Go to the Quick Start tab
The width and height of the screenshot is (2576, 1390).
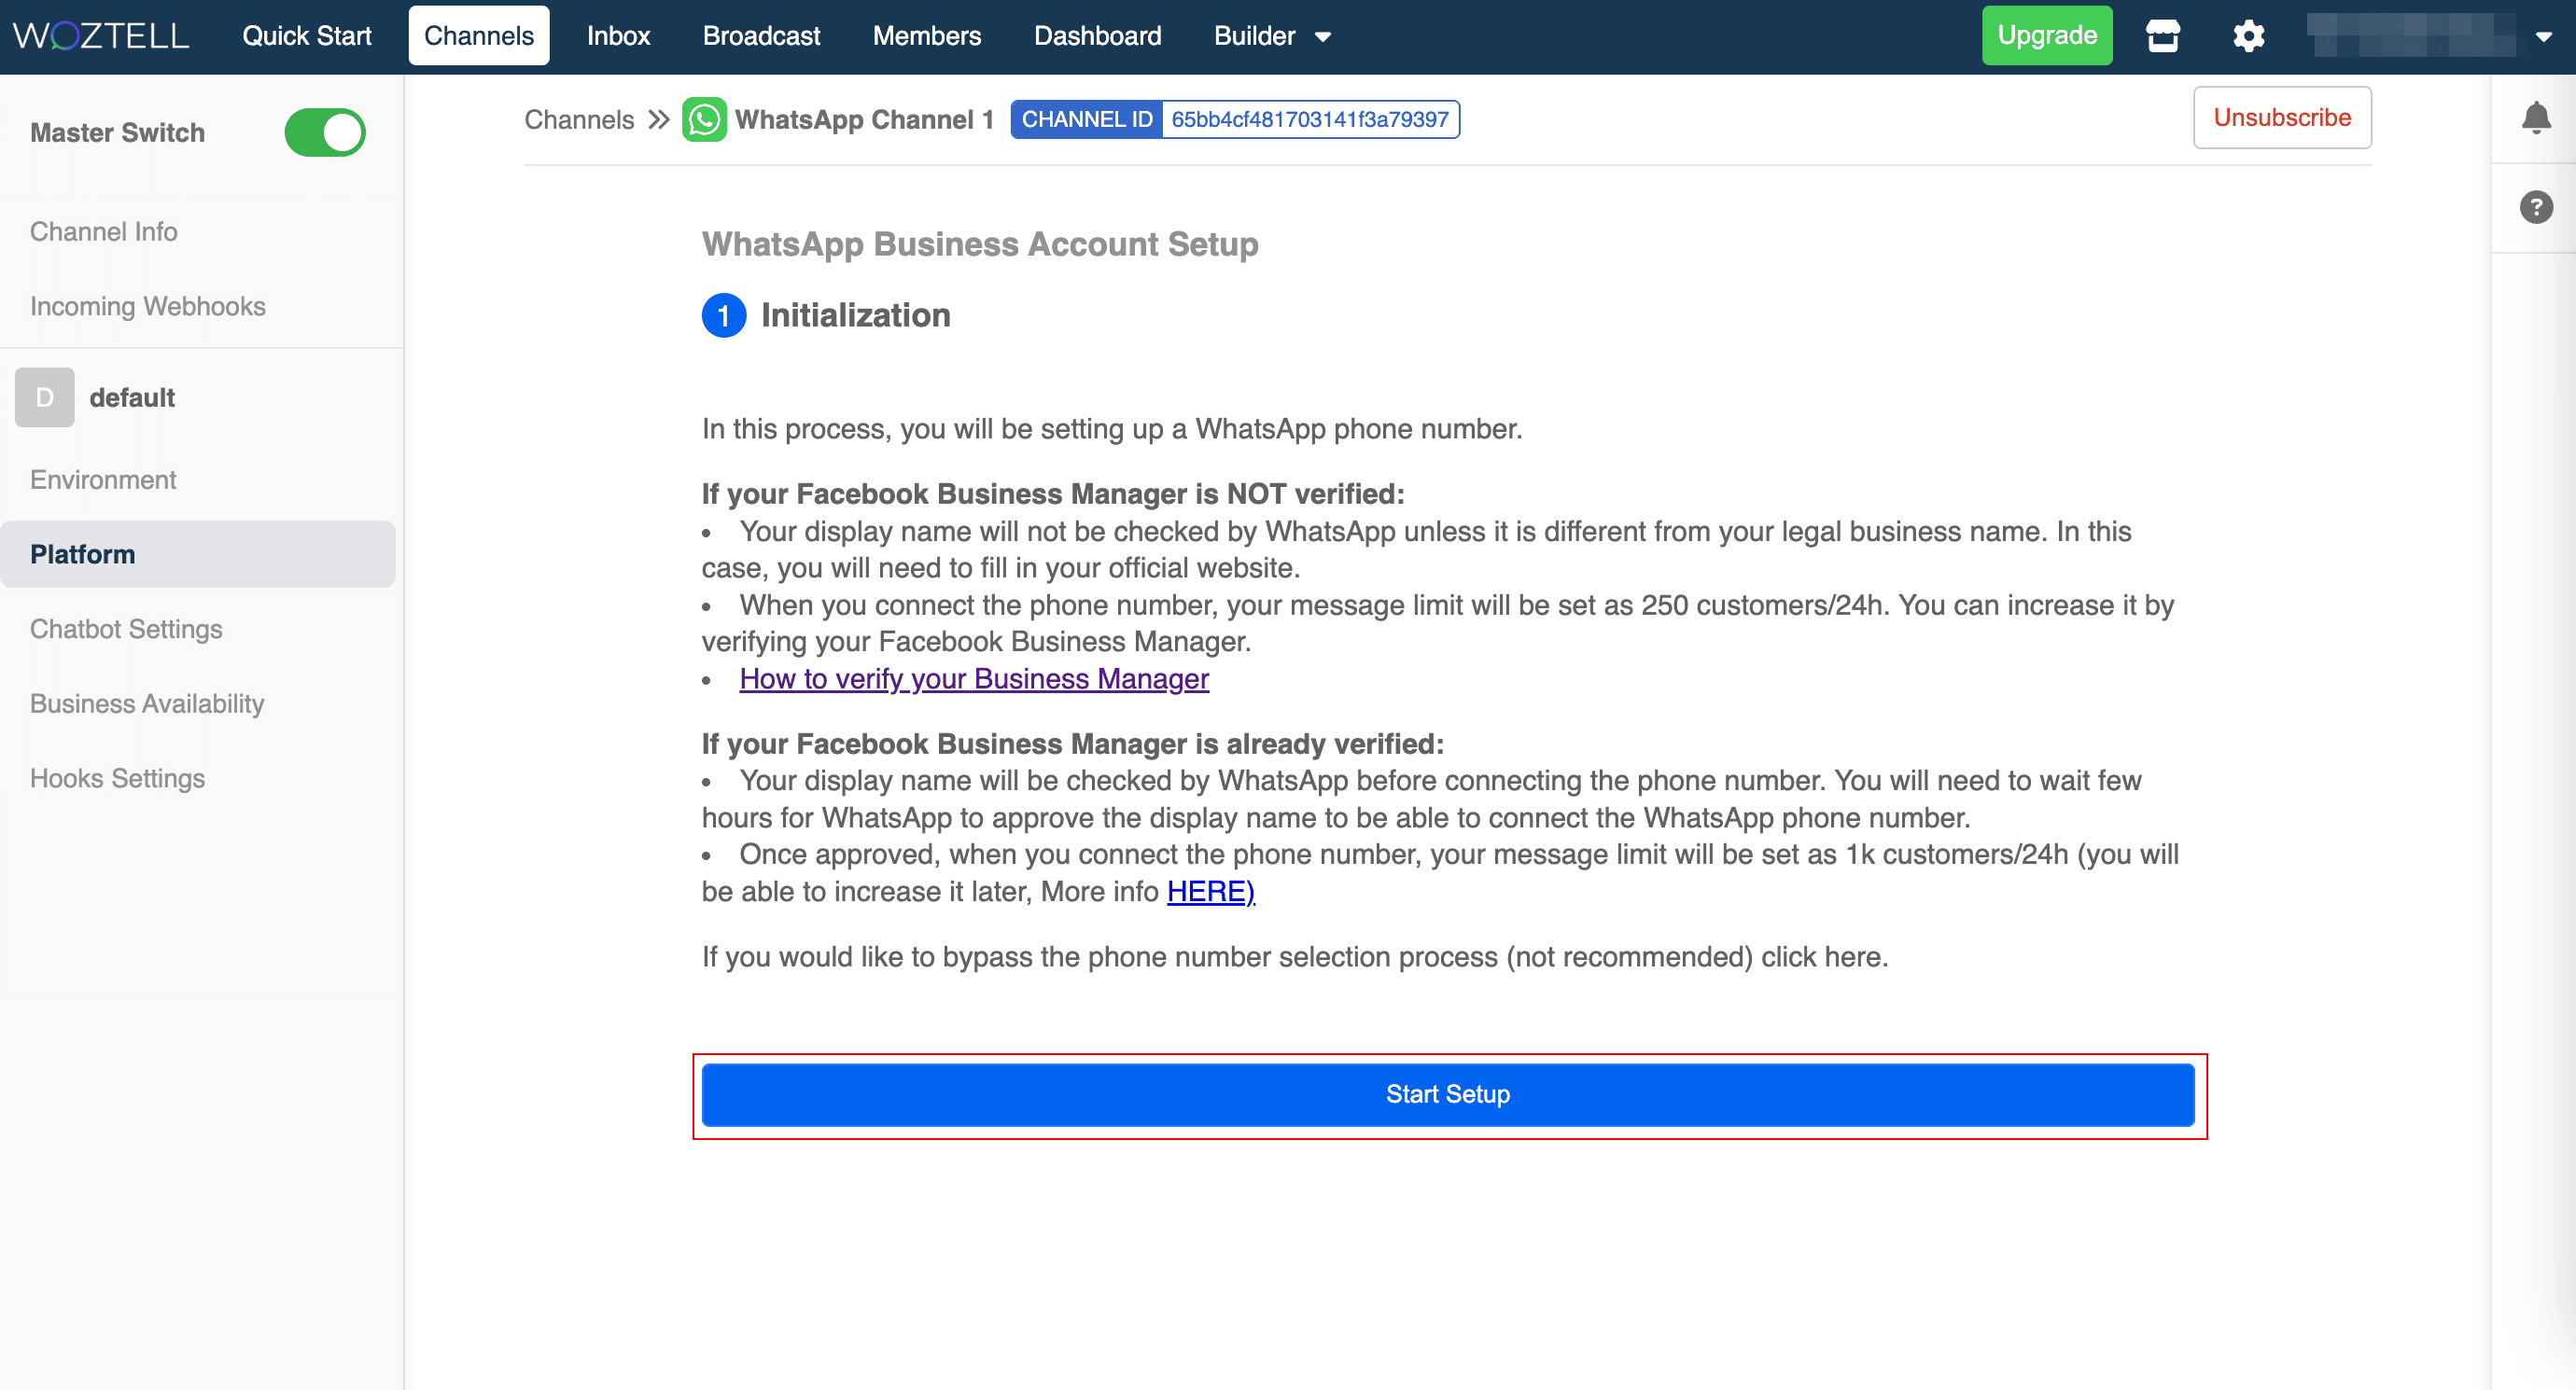point(306,36)
